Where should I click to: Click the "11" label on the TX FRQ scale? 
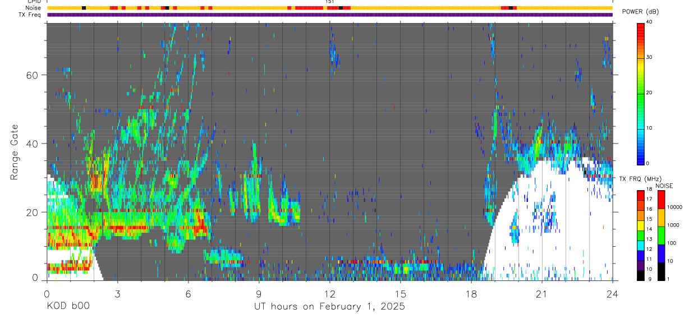point(649,259)
